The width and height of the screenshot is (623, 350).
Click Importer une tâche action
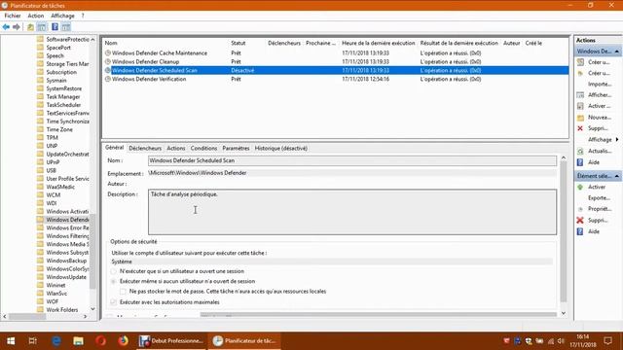(x=600, y=85)
